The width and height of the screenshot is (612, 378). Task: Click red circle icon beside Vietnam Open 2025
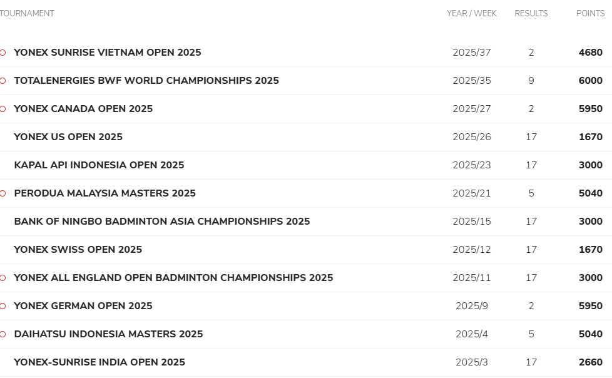[3, 53]
